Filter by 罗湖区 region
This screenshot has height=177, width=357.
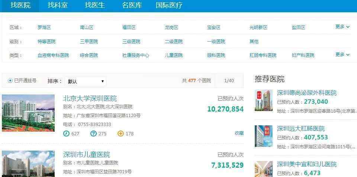click(44, 28)
